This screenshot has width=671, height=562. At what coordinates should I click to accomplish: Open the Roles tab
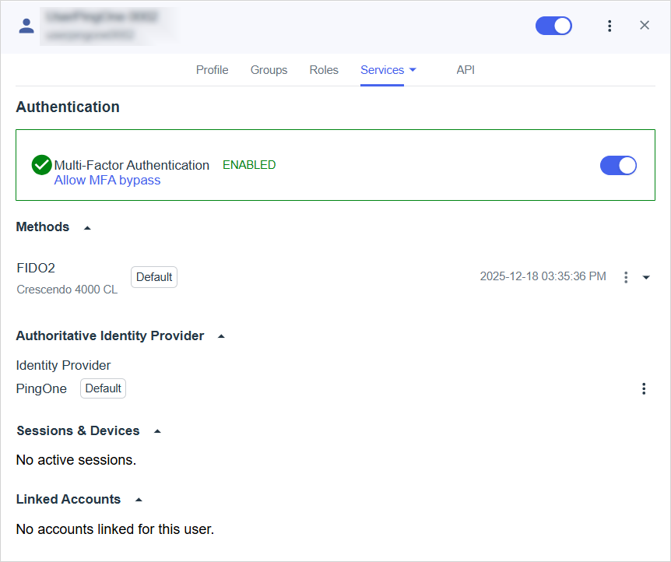click(x=324, y=70)
